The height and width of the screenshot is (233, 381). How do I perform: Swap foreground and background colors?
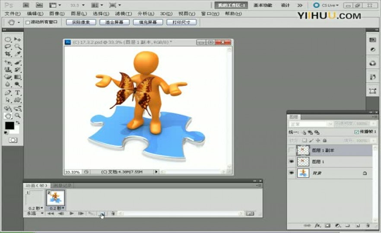pos(18,123)
